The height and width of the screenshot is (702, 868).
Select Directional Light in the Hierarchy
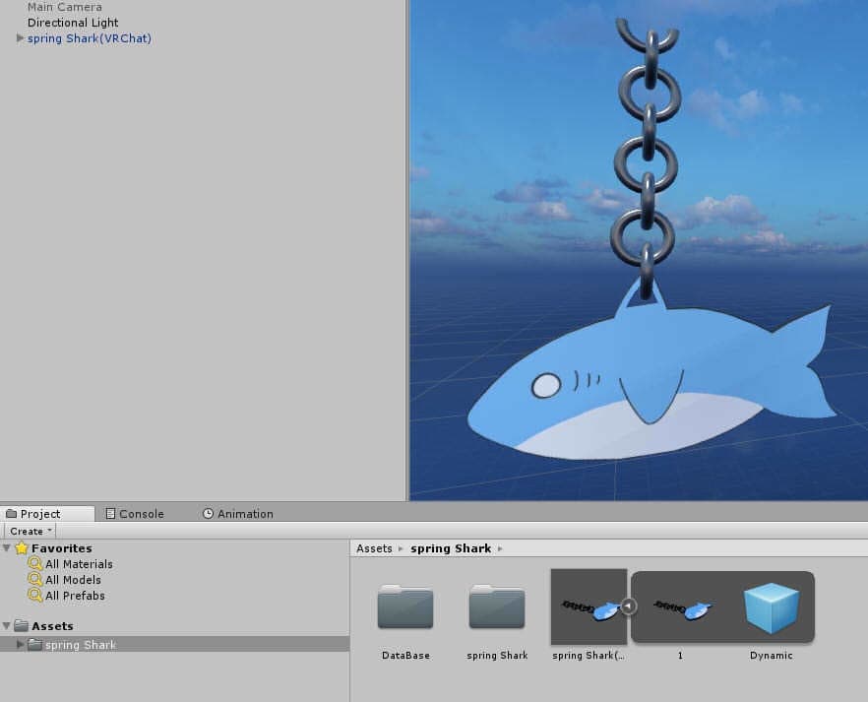tap(73, 23)
